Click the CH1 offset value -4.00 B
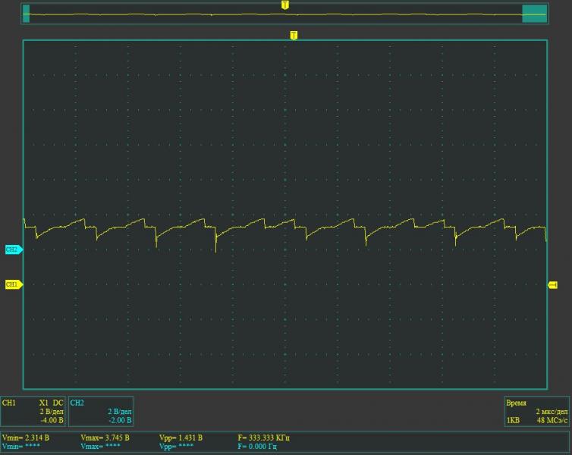The width and height of the screenshot is (572, 455). coord(51,419)
